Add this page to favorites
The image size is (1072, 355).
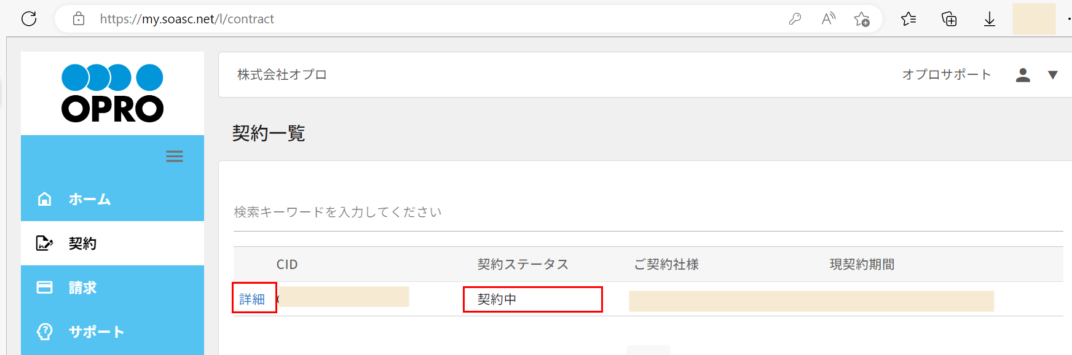coord(862,20)
